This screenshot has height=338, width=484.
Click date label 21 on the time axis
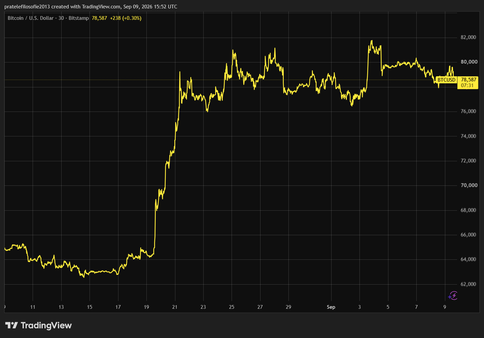pos(175,307)
